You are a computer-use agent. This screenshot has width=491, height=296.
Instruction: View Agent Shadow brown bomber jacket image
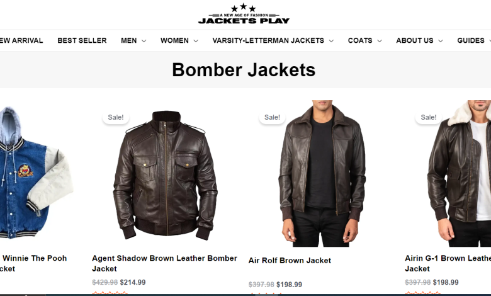[165, 175]
